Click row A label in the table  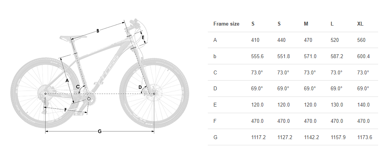(x=215, y=40)
